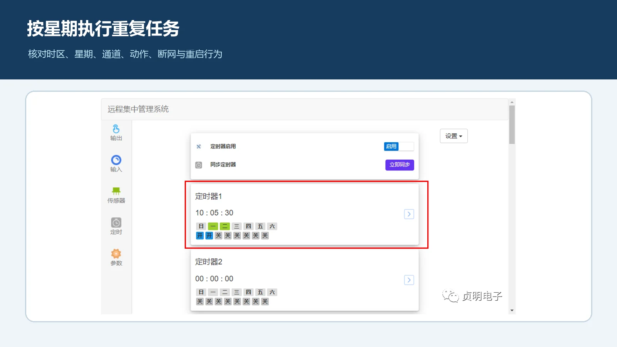Click the 三 day tag in 定时器1
The width and height of the screenshot is (617, 347).
[237, 226]
